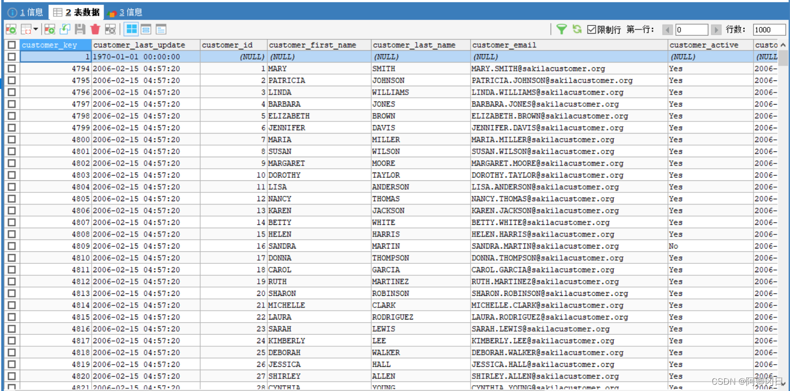Click the insert new row icon
Viewport: 790px width, 391px height.
pyautogui.click(x=49, y=29)
